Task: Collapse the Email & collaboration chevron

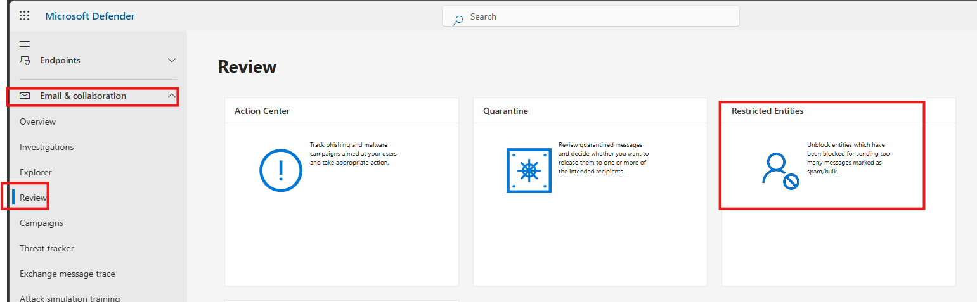Action: click(x=171, y=96)
